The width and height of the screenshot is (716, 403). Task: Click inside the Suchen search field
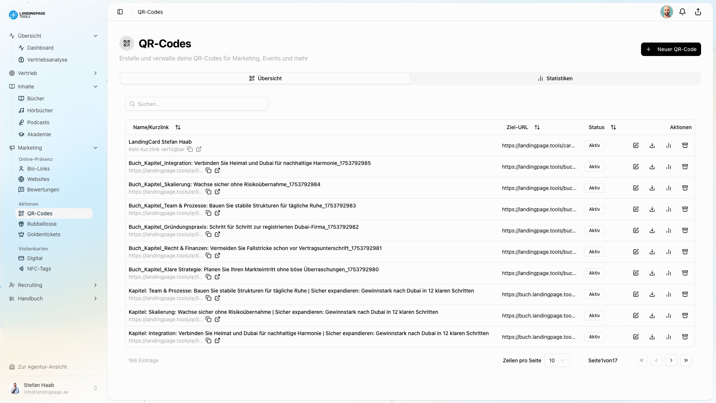pos(197,104)
